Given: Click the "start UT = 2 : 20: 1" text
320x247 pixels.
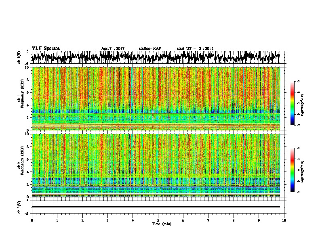Looking at the screenshot, I should click(195, 48).
